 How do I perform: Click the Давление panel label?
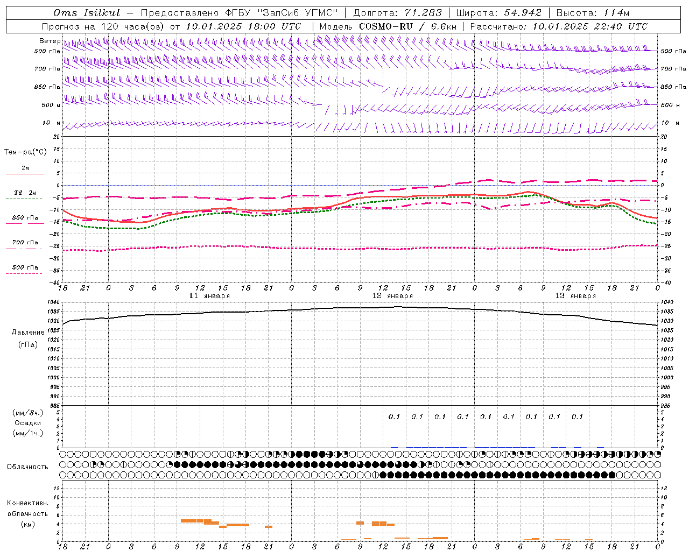[x=28, y=333]
